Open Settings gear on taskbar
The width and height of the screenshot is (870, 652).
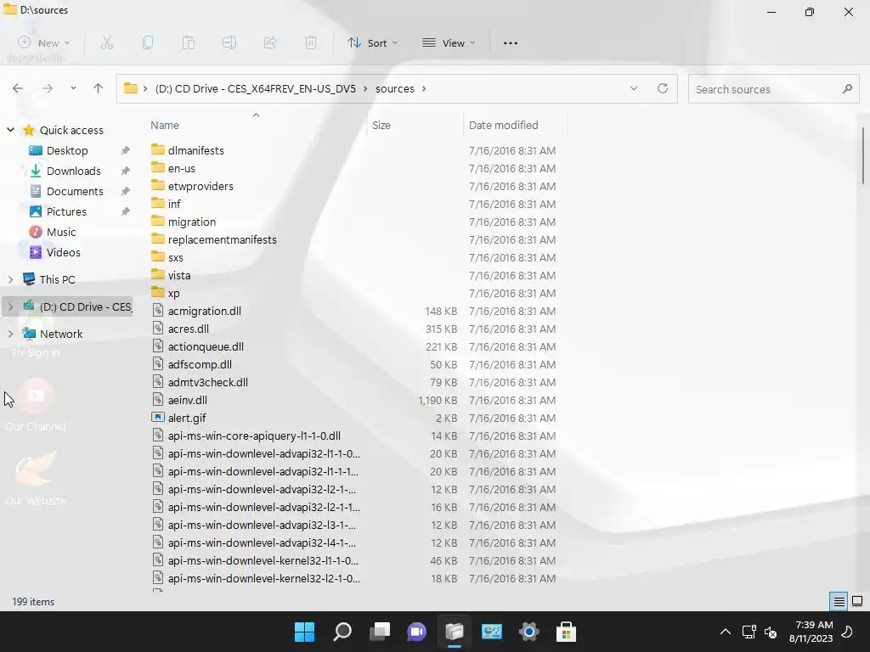(x=529, y=632)
